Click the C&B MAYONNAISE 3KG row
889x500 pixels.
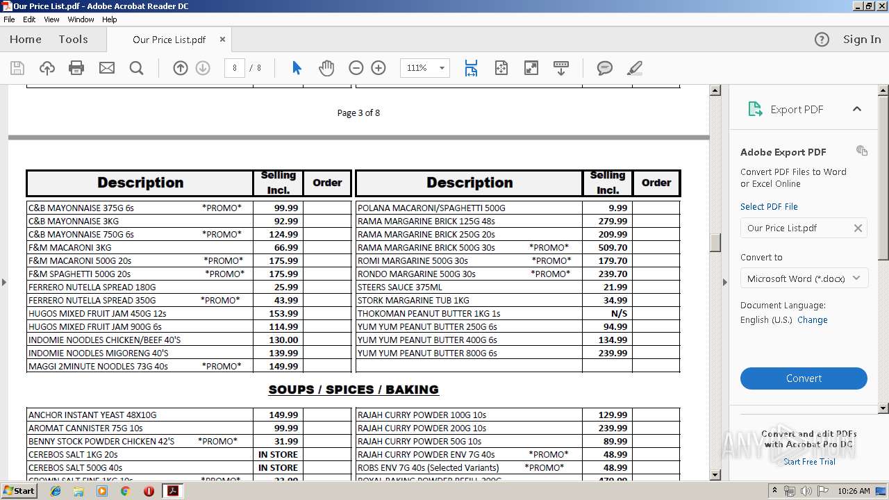(x=189, y=221)
